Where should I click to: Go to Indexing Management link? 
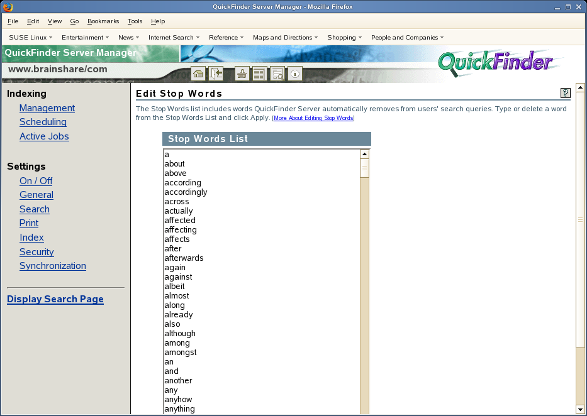(47, 108)
